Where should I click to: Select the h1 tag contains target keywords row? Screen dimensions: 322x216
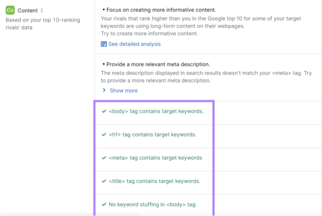coord(152,135)
